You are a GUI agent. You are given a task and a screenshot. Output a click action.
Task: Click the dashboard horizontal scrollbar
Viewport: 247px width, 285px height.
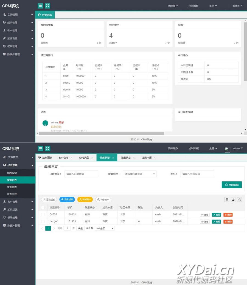(x=102, y=133)
